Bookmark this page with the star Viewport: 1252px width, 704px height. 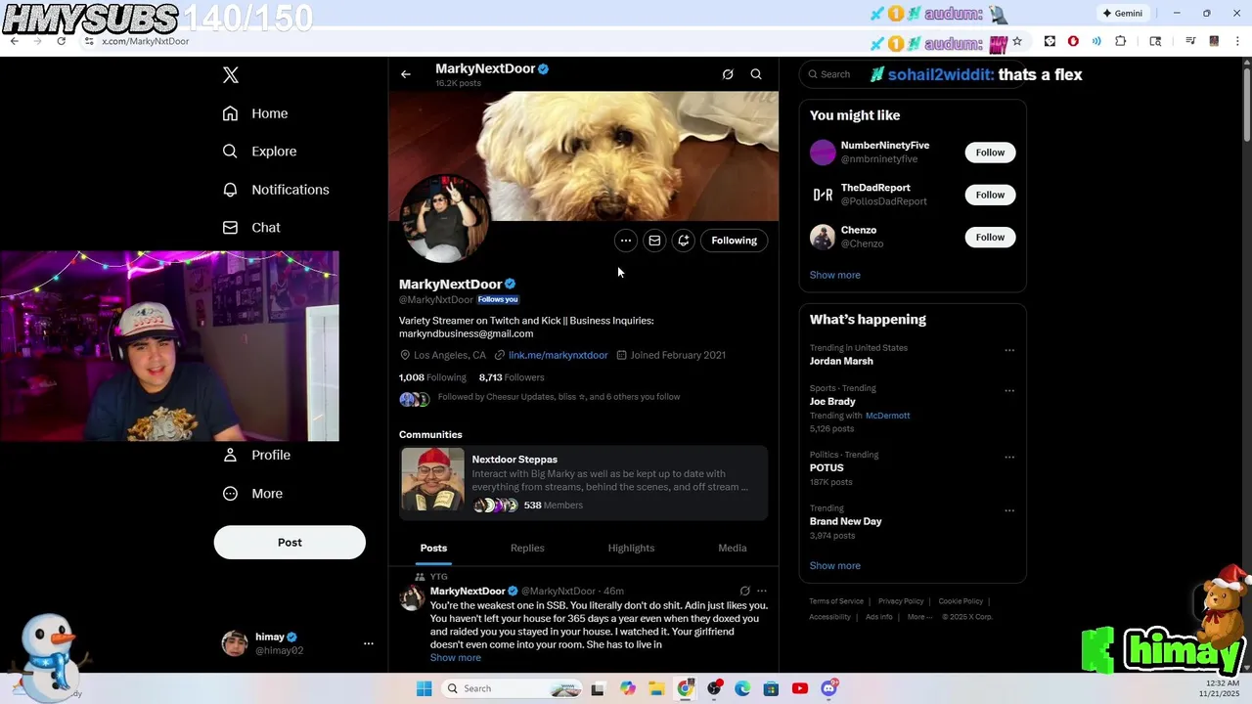click(x=1017, y=41)
